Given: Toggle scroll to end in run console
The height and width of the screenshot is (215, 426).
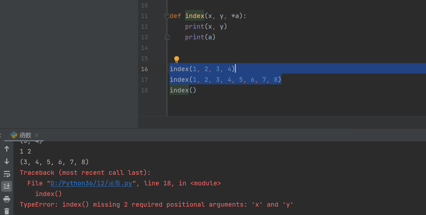Looking at the screenshot, I should (7, 186).
